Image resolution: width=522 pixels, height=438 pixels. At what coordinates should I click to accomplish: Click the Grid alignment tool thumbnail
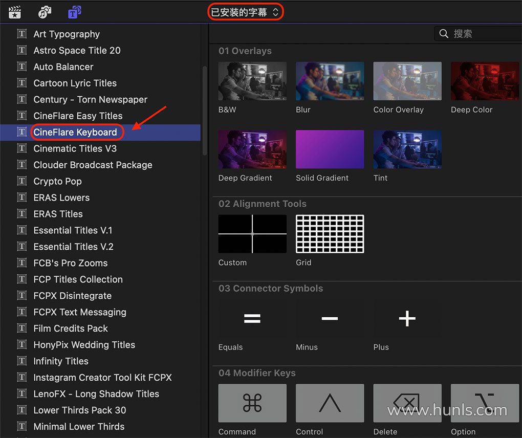pos(330,234)
